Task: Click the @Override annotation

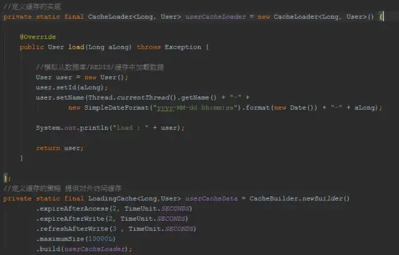Action: click(x=37, y=37)
